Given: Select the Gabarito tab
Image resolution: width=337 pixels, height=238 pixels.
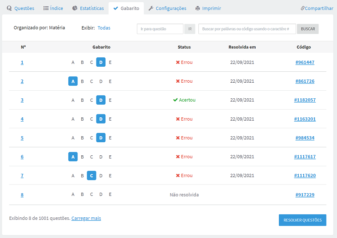Looking at the screenshot, I should tap(126, 8).
